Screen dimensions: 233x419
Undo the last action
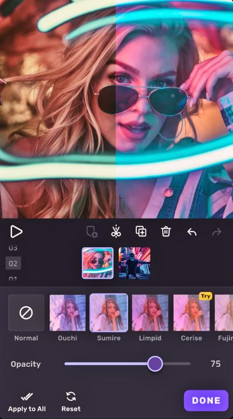[x=192, y=232]
